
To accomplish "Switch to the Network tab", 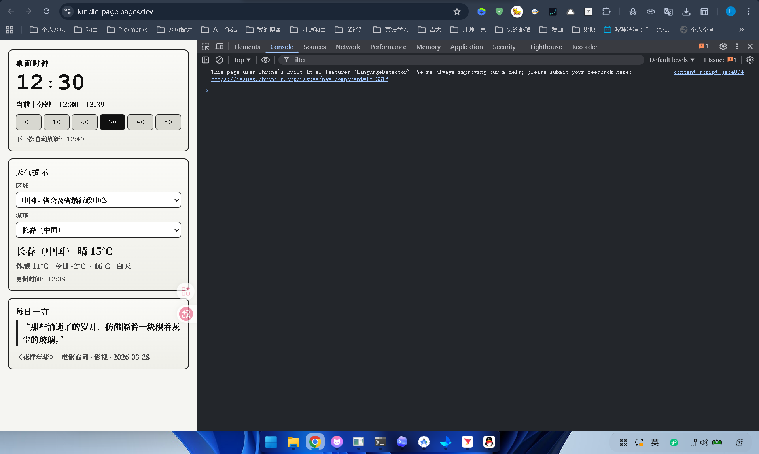I will (x=348, y=47).
